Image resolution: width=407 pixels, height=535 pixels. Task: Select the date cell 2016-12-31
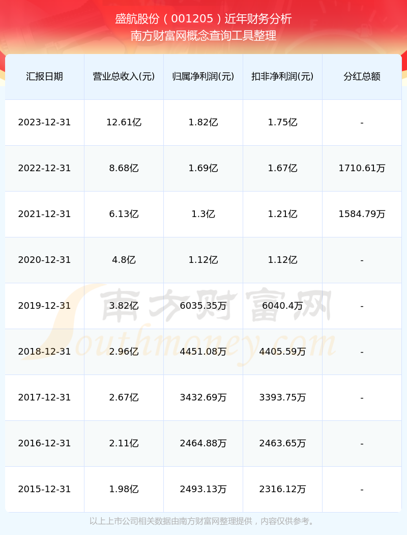click(45, 444)
